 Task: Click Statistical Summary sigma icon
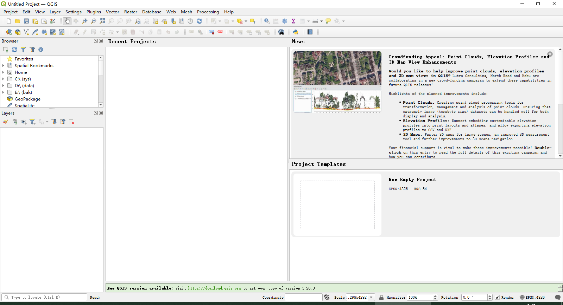293,21
